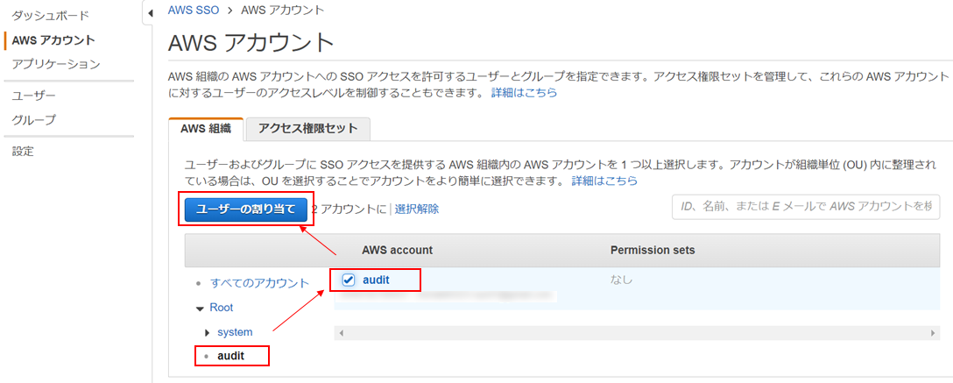Image resolution: width=953 pixels, height=383 pixels.
Task: Expand the system OU arrow
Action: click(x=208, y=332)
